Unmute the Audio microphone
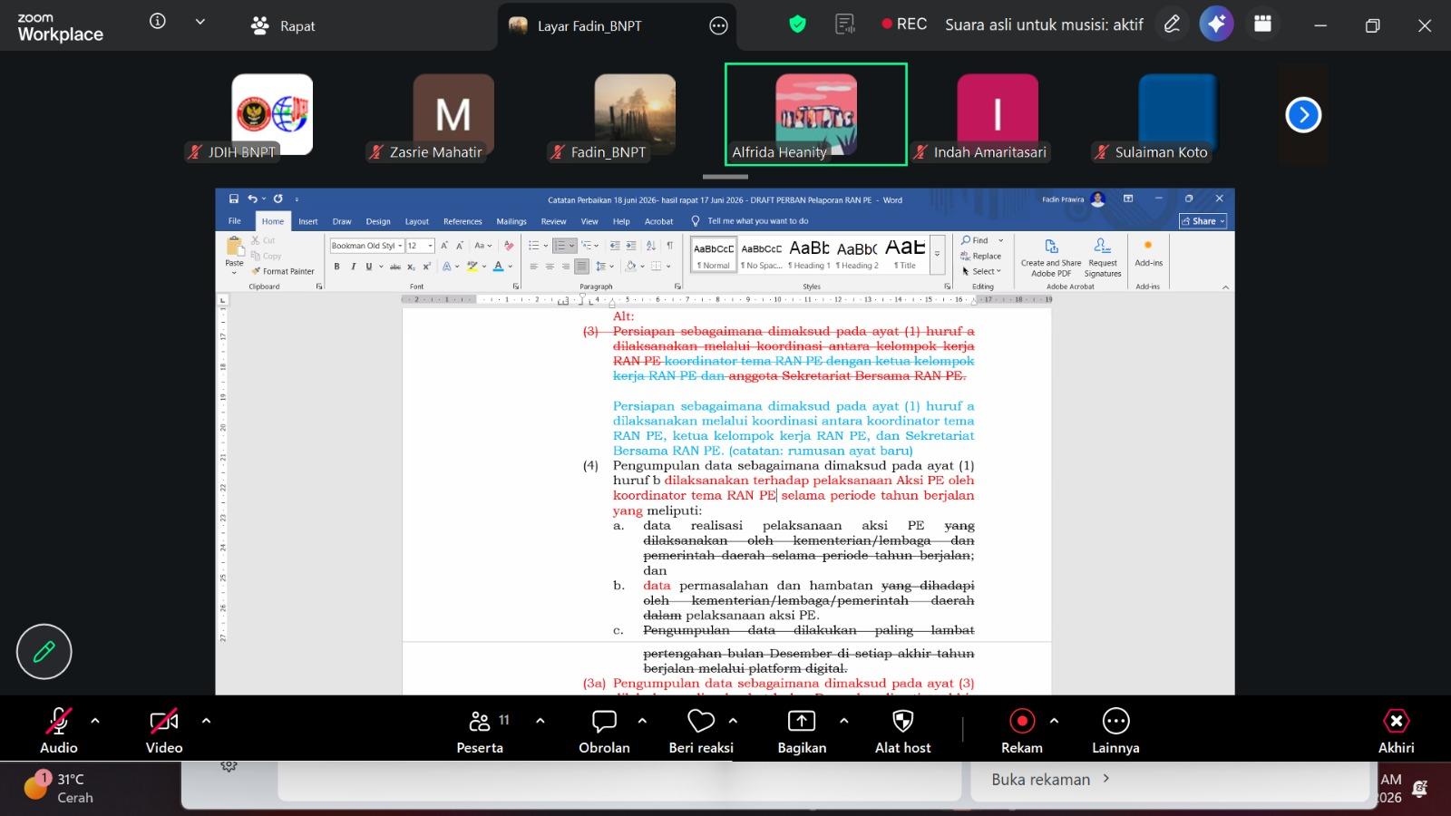The image size is (1451, 816). [x=59, y=732]
